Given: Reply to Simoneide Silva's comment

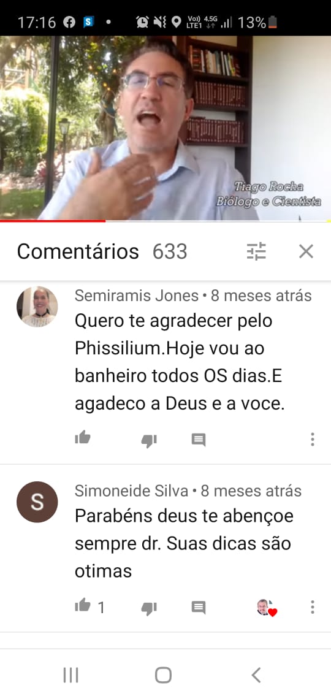Looking at the screenshot, I should click(198, 607).
